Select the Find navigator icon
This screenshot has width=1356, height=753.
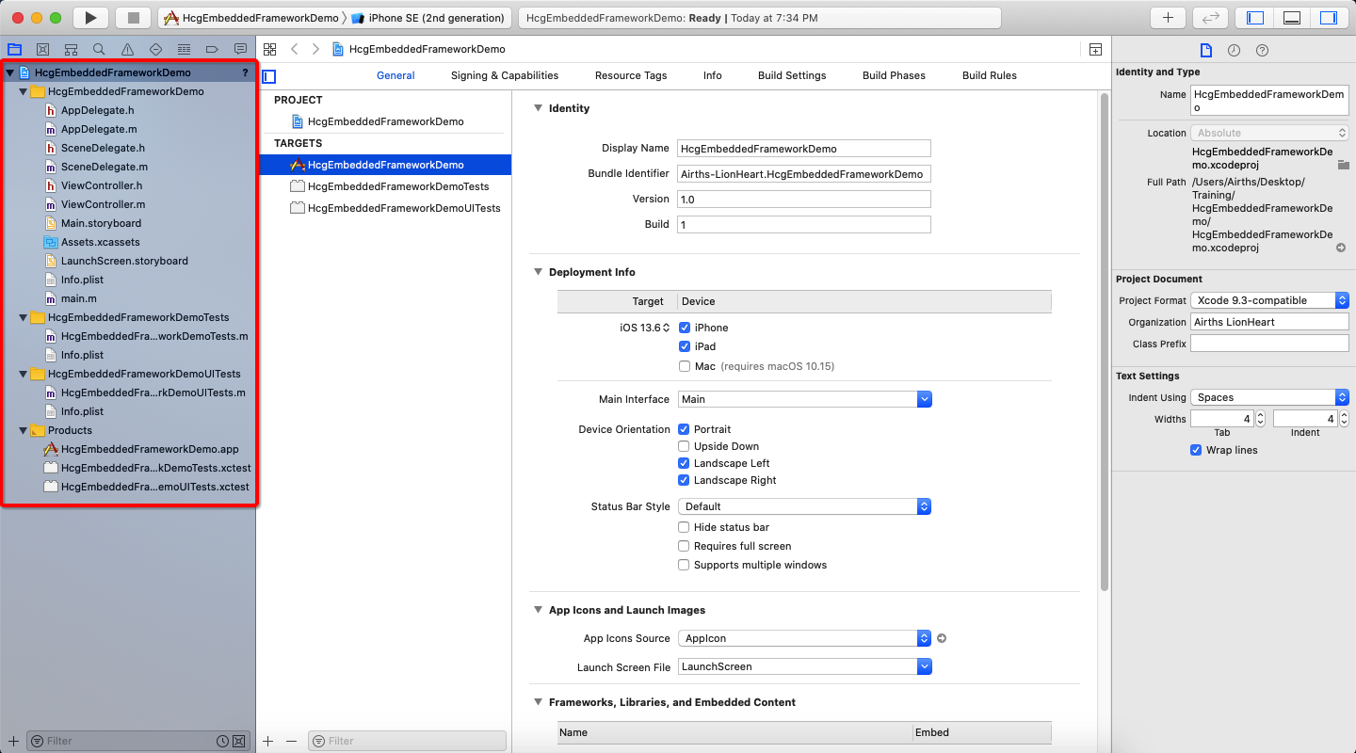[x=98, y=49]
